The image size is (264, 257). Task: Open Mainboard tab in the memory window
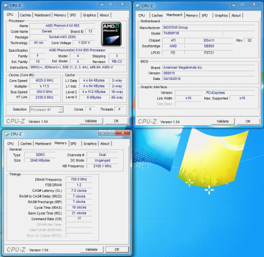click(x=43, y=143)
